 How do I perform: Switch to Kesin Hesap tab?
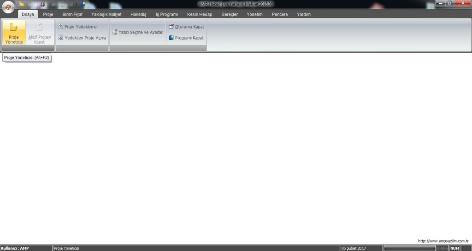click(200, 14)
